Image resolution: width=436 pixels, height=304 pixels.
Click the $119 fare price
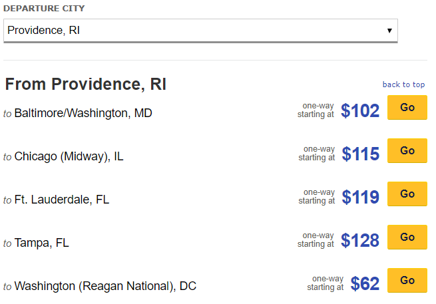click(360, 197)
